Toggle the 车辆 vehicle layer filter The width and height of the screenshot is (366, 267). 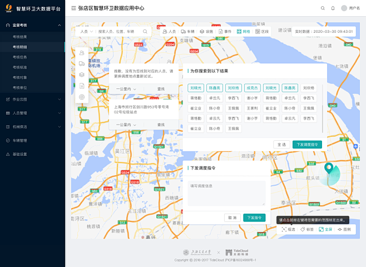pyautogui.click(x=187, y=32)
